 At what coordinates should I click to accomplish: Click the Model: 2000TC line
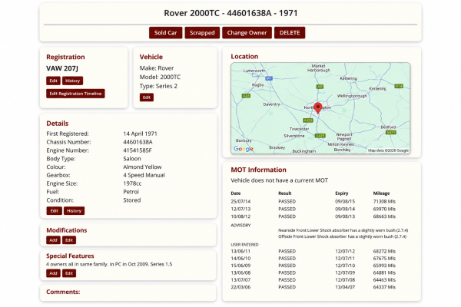coord(160,77)
